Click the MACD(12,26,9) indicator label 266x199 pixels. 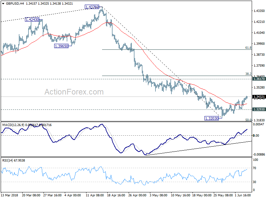[13, 125]
